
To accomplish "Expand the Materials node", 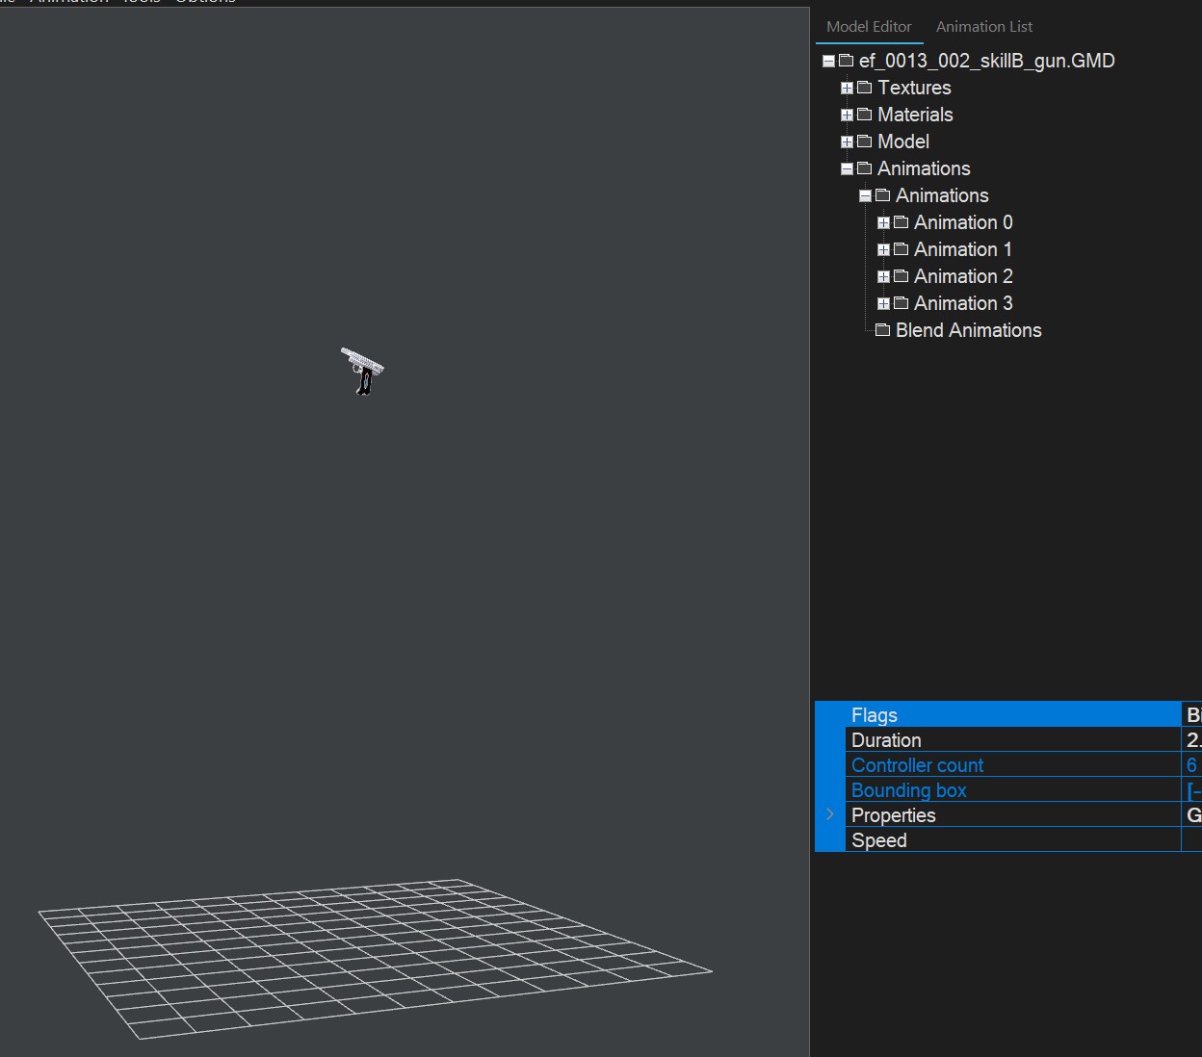I will tap(847, 115).
